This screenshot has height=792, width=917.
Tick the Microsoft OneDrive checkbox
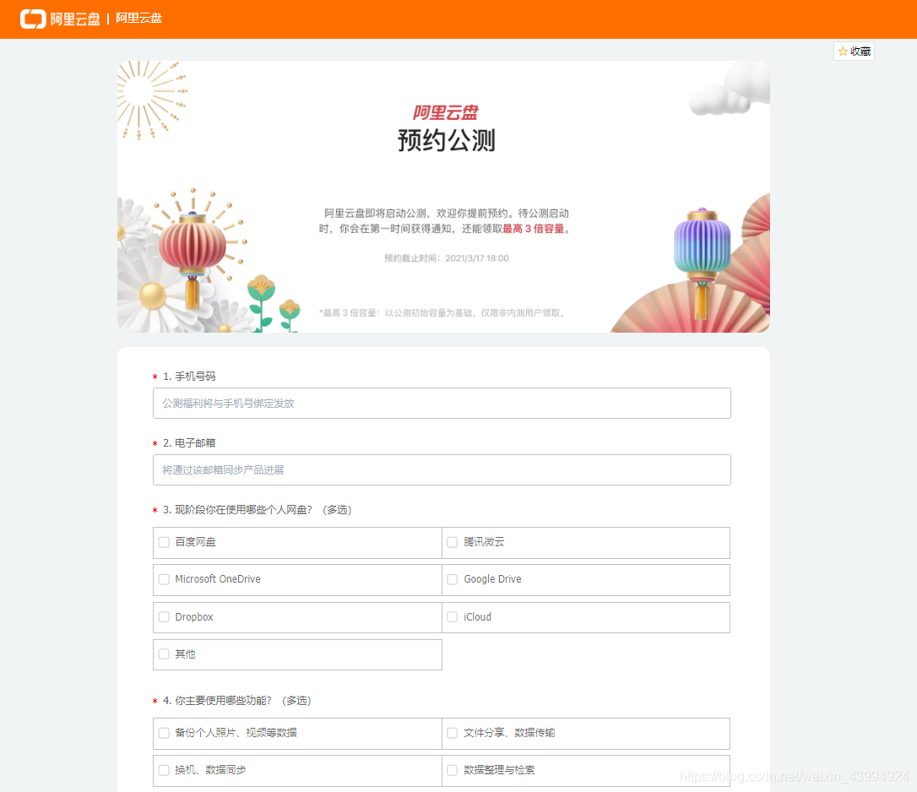[x=165, y=579]
